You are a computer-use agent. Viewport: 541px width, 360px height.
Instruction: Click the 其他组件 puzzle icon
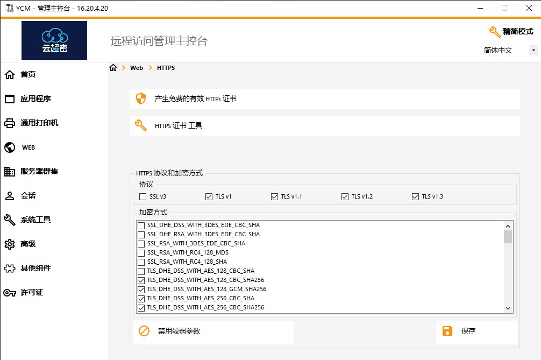10,268
